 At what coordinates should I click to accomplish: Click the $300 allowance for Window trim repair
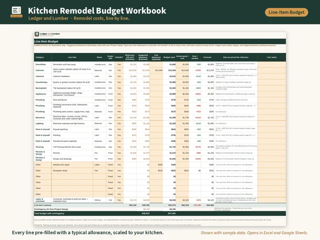point(156,164)
